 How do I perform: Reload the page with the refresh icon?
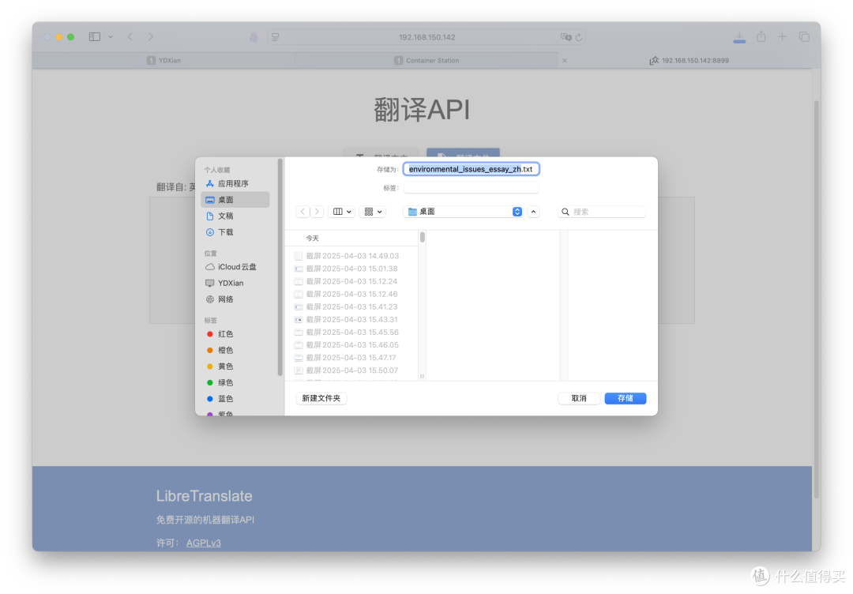[579, 37]
